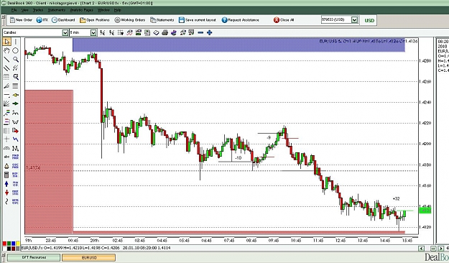Select the magnifier zoom tool
Viewport: 449px width, 263px height.
pos(16,60)
